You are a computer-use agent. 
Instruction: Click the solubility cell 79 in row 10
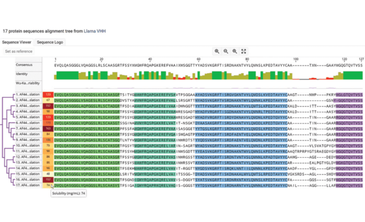pyautogui.click(x=48, y=146)
